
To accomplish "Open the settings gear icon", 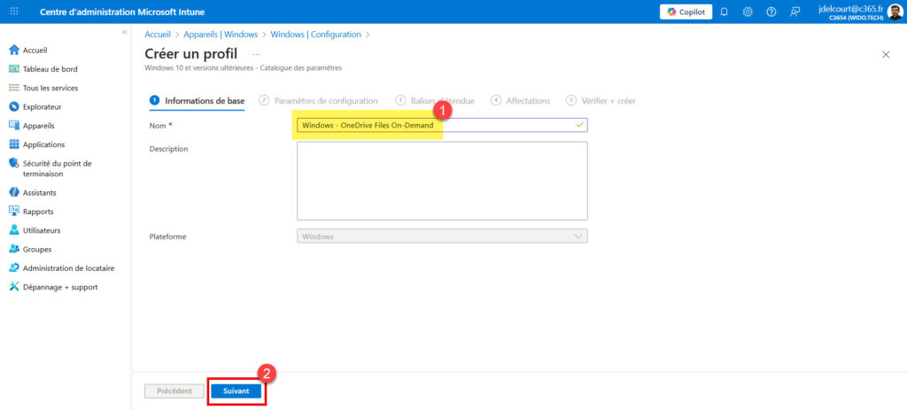I will tap(748, 12).
